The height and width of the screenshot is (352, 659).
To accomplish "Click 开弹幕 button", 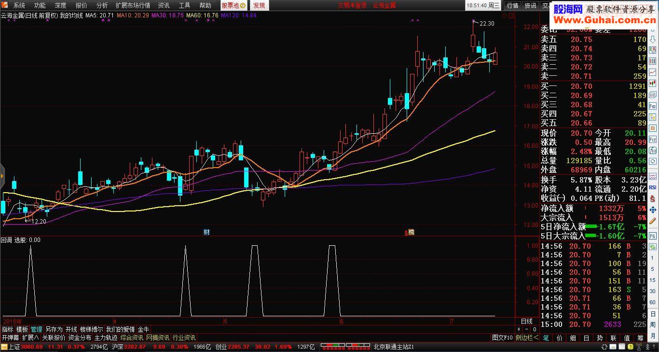I will [x=10, y=338].
